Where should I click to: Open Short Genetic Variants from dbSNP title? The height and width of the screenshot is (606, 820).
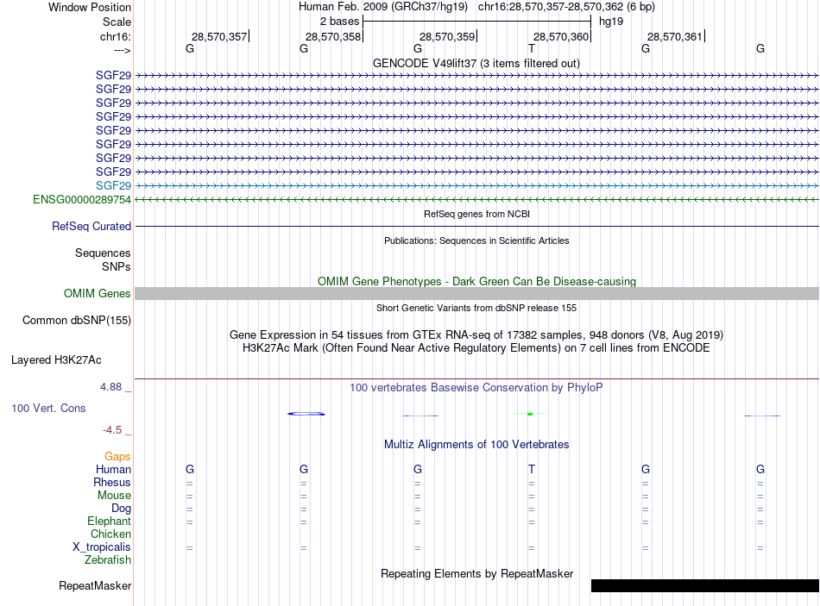click(476, 309)
